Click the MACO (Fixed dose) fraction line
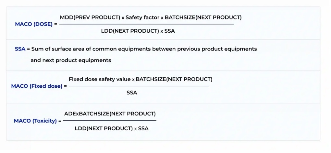 (x=139, y=86)
